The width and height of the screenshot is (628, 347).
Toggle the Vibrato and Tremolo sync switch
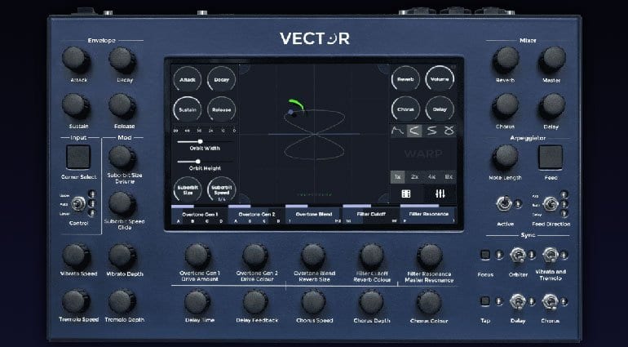click(x=550, y=255)
